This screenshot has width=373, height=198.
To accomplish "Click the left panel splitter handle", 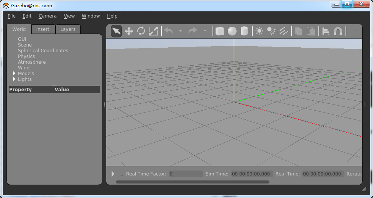I will coord(104,105).
